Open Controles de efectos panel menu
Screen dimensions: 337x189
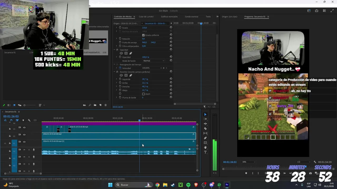point(134,17)
